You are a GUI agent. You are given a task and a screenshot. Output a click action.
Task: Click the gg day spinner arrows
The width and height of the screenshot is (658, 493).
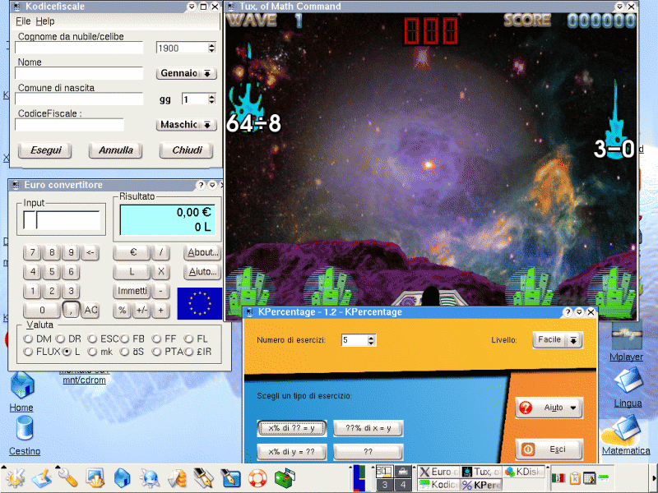point(212,99)
